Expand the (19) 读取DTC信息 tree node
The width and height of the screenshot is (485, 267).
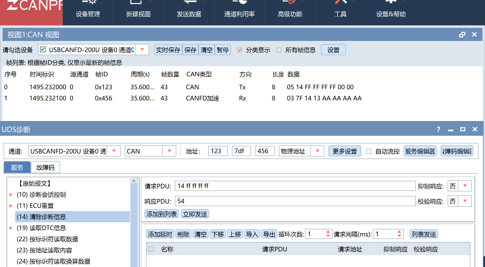coord(11,228)
